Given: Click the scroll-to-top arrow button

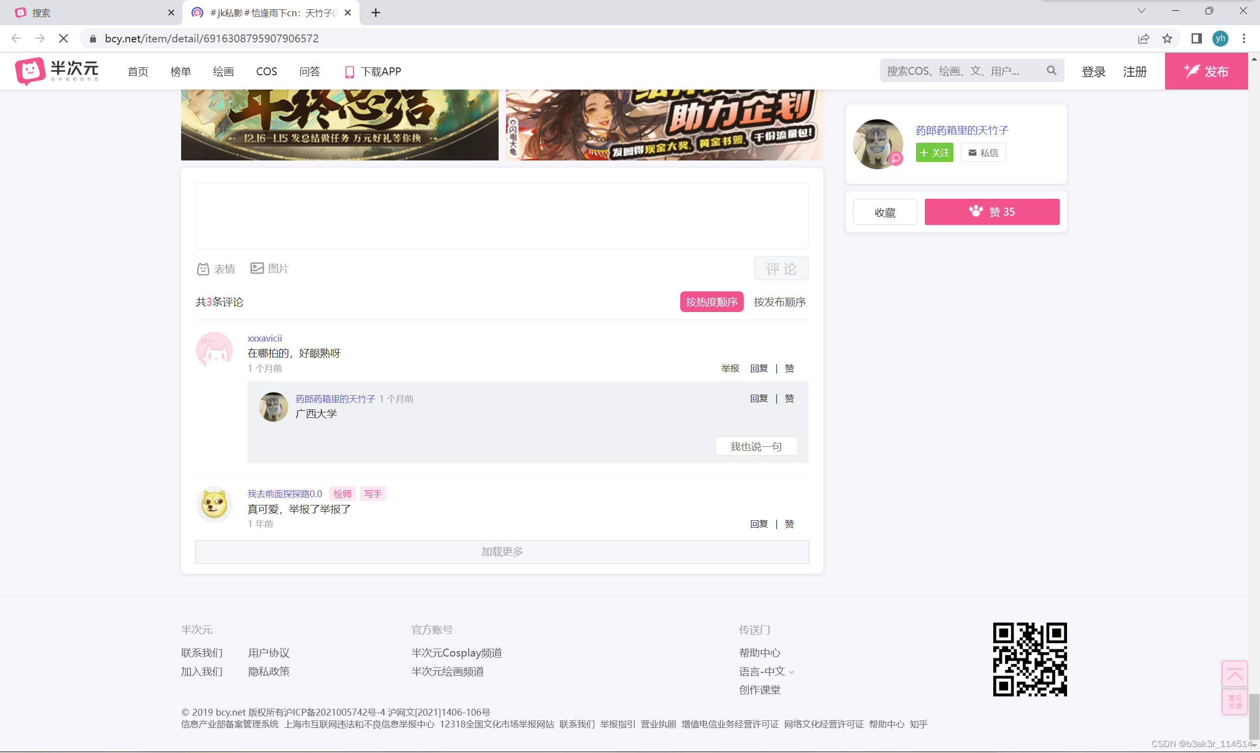Looking at the screenshot, I should 1234,674.
